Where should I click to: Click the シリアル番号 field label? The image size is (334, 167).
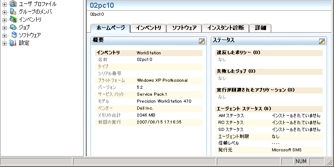[109, 73]
